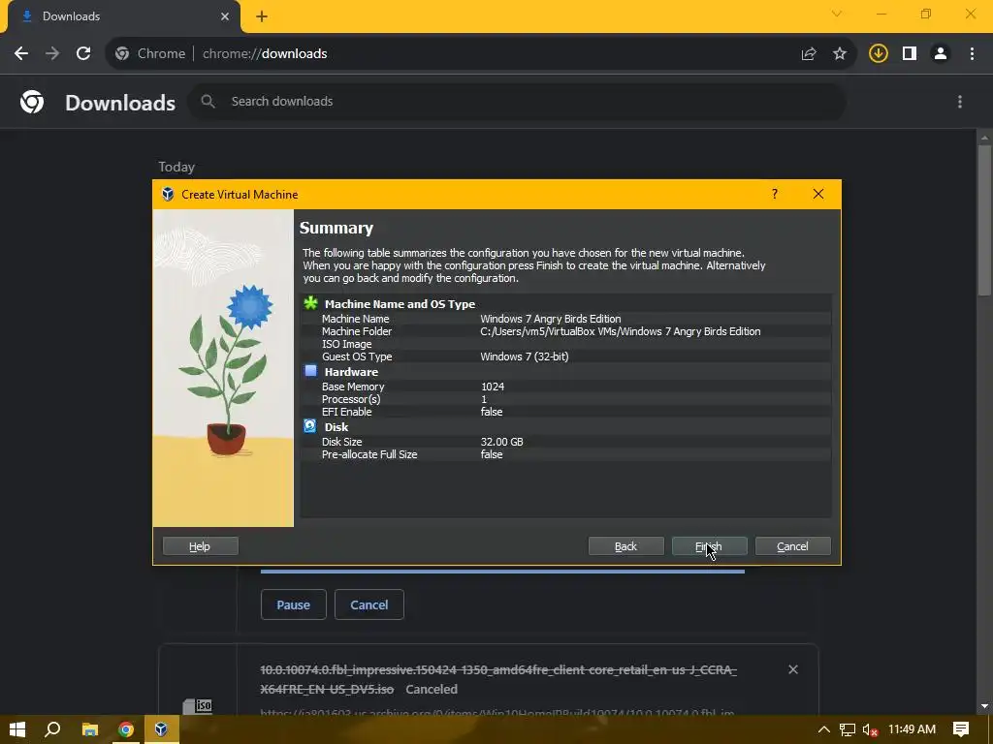
Task: Open a new Chrome tab
Action: coord(262,16)
